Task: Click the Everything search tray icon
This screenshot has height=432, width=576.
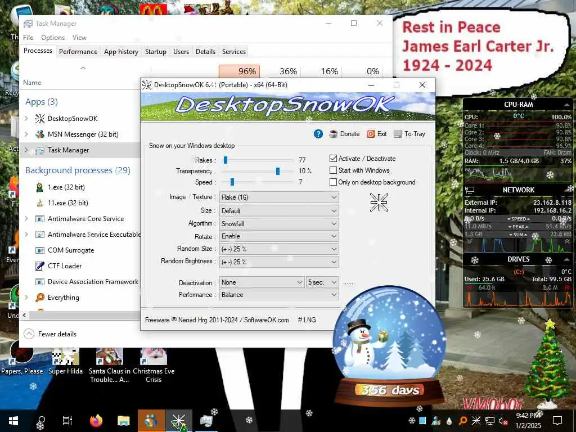Action: 463,421
